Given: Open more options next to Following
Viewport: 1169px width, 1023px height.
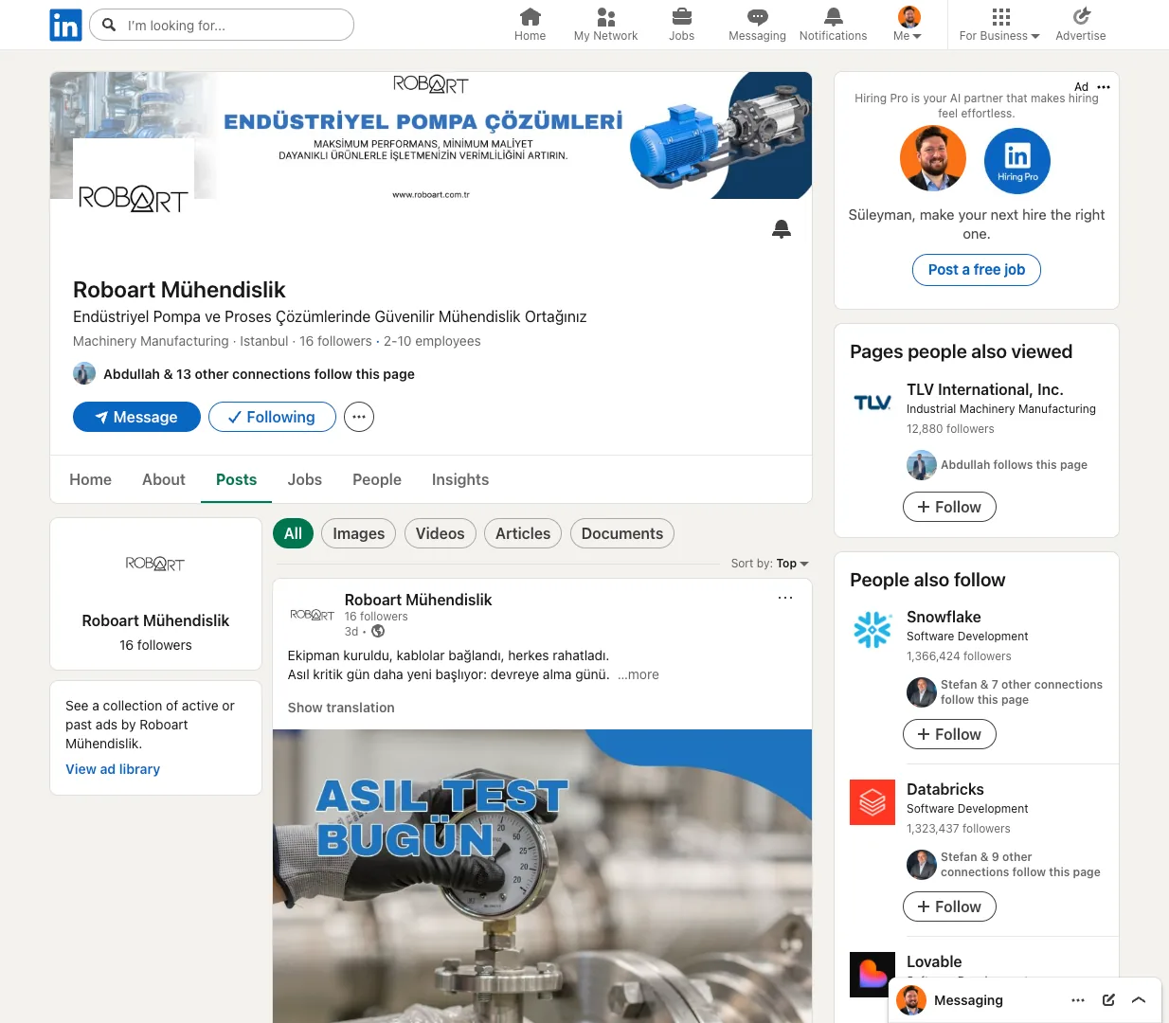Looking at the screenshot, I should [359, 417].
